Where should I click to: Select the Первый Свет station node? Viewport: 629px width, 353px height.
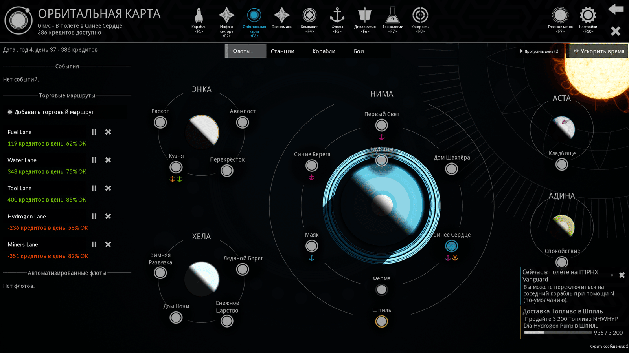pos(381,125)
